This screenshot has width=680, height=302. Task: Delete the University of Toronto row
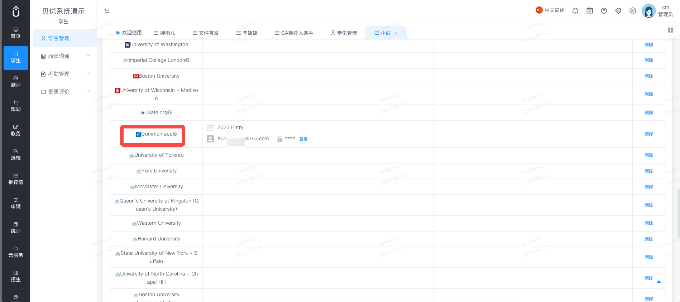[648, 155]
